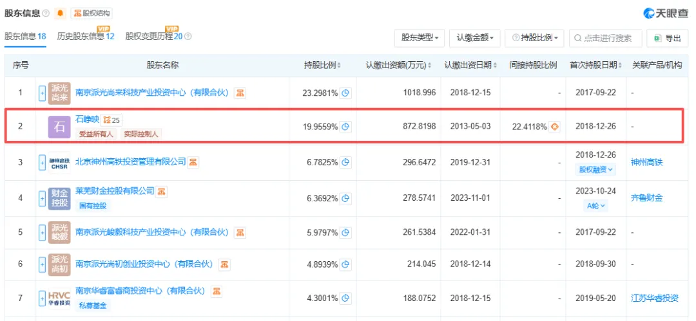Click help icon next to 股权变更历程 20
The width and height of the screenshot is (696, 321).
coord(188,37)
